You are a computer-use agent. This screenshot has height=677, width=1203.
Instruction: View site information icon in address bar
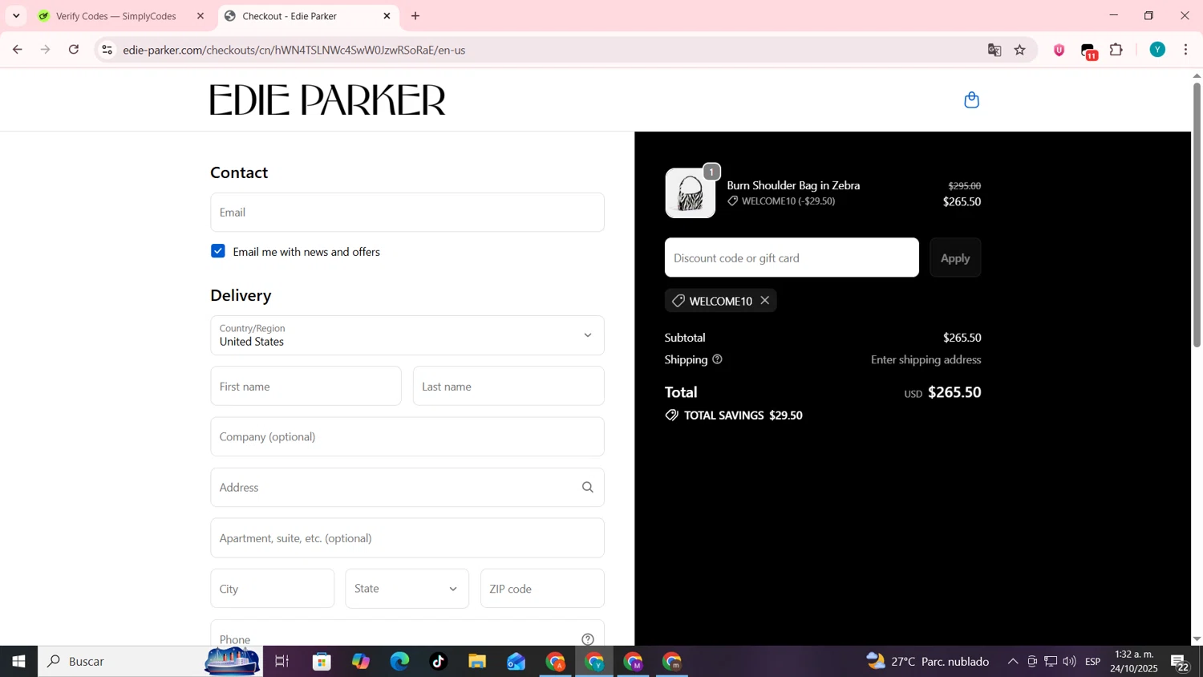click(107, 50)
